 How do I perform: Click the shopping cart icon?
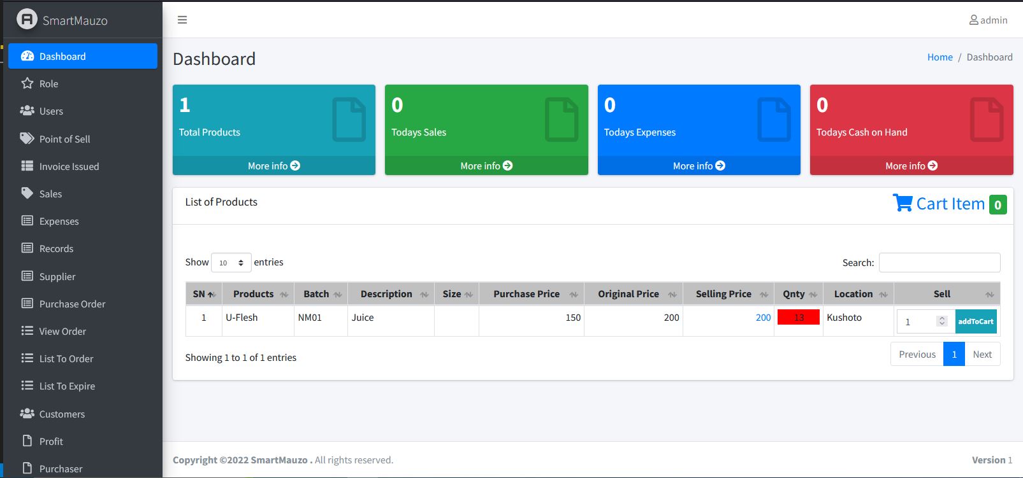(902, 203)
